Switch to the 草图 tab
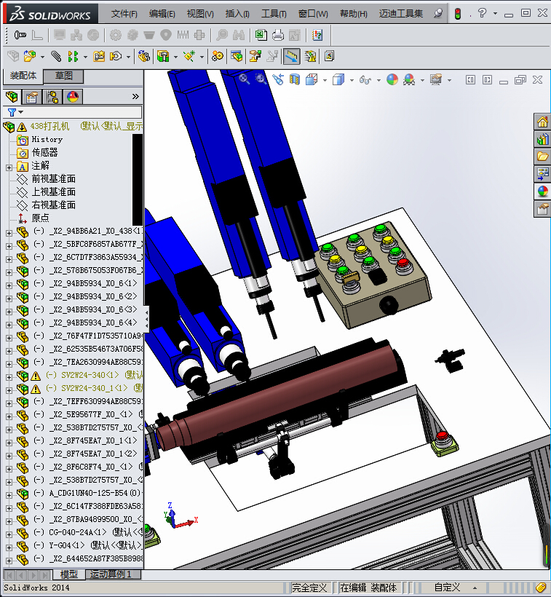 [x=63, y=76]
